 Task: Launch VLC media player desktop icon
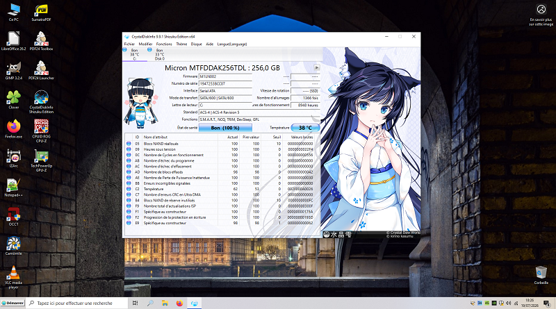13,277
